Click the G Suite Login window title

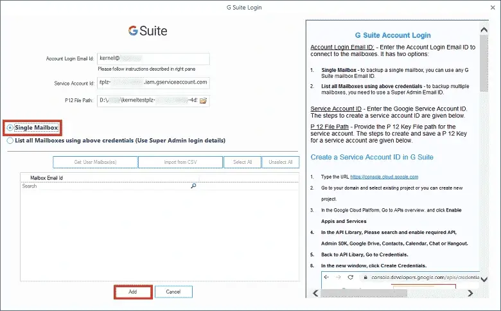pyautogui.click(x=244, y=7)
